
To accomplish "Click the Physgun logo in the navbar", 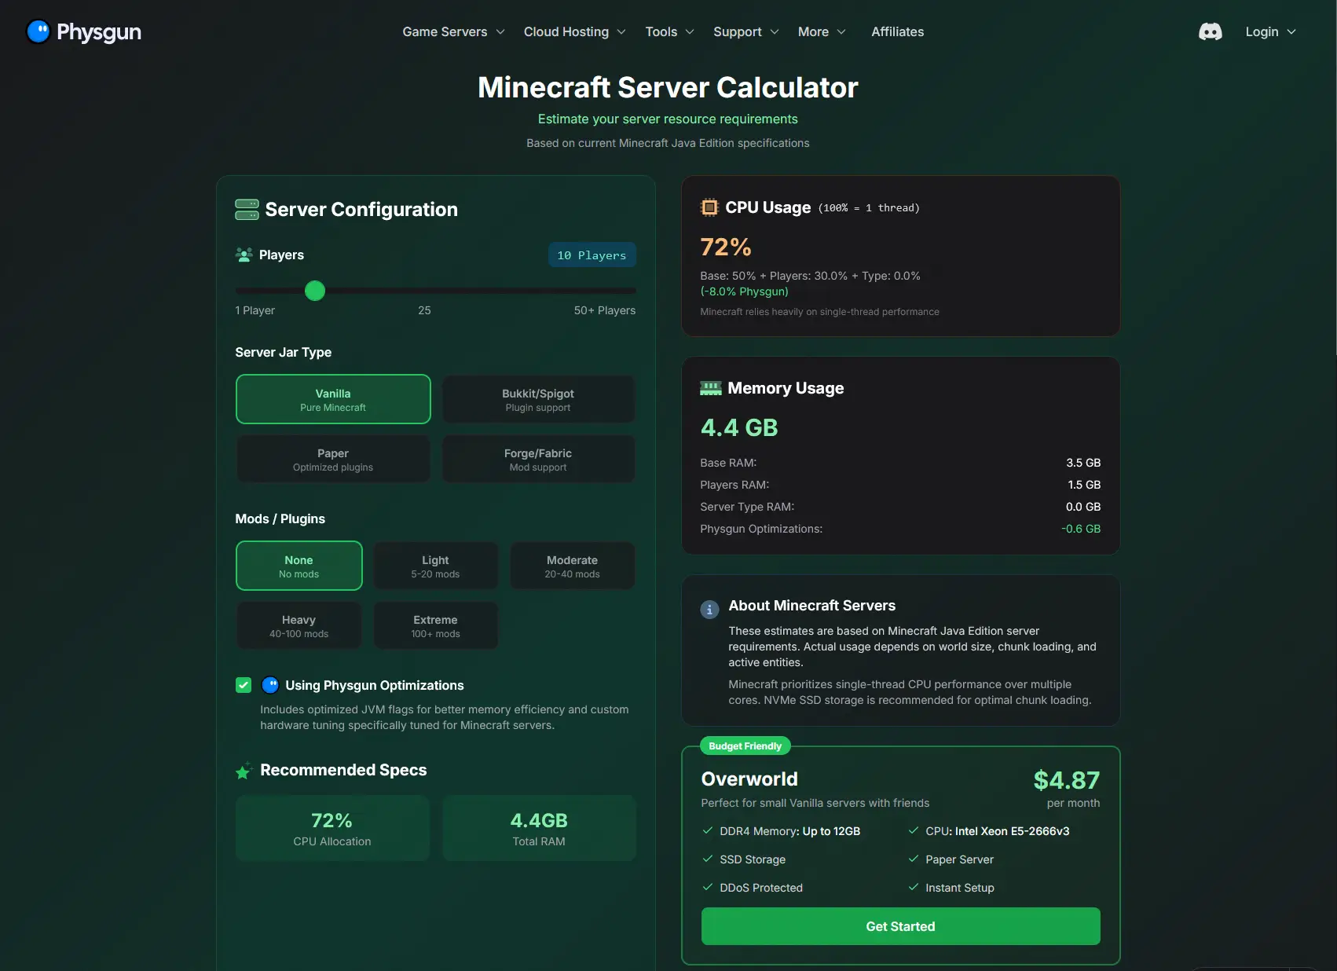I will 82,31.
